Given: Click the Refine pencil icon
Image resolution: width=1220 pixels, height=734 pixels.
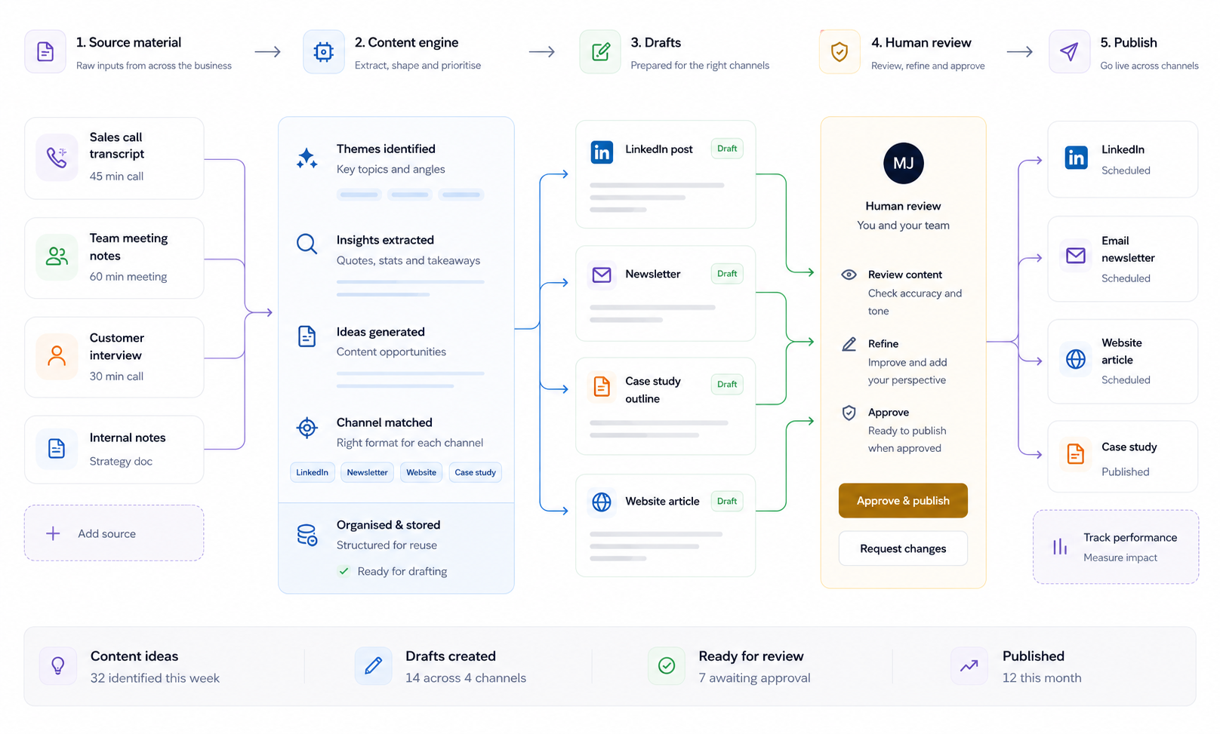Looking at the screenshot, I should point(849,344).
